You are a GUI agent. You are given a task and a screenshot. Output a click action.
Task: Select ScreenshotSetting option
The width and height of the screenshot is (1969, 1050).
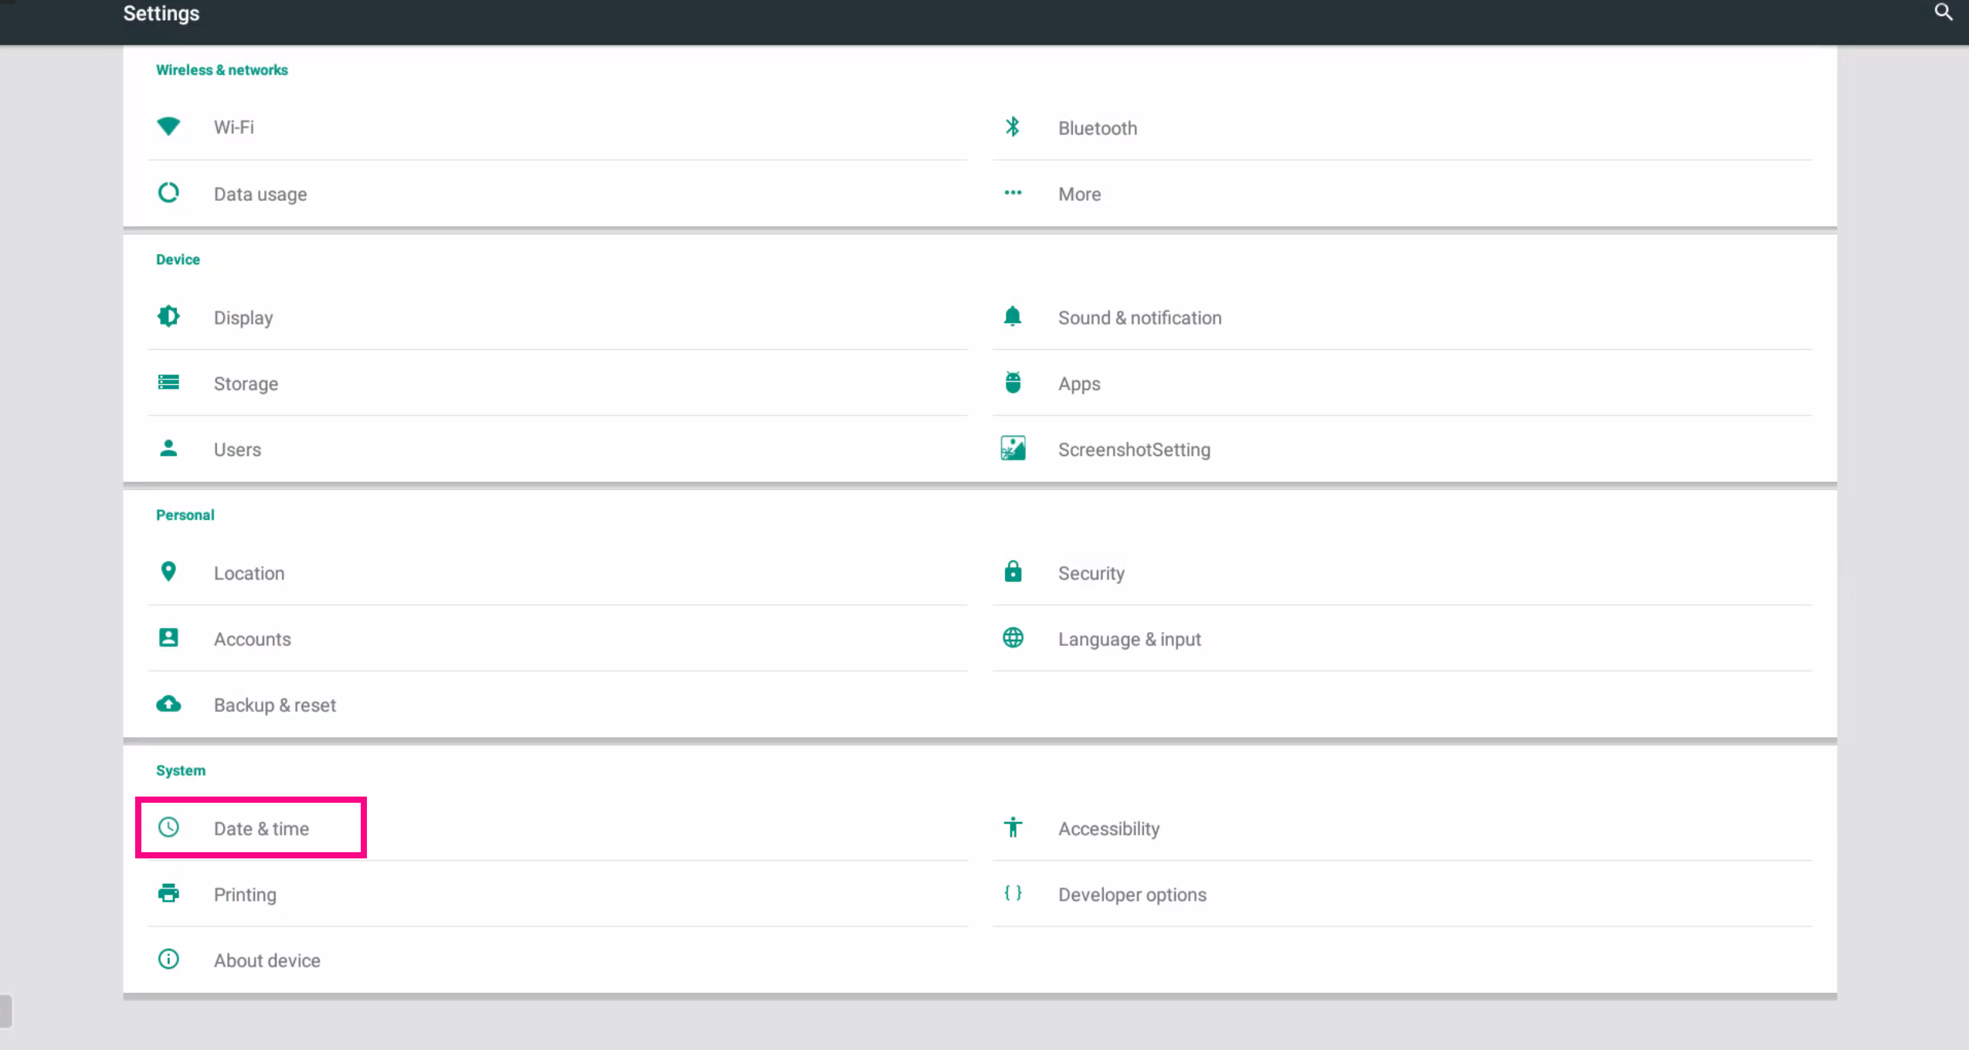(1133, 450)
